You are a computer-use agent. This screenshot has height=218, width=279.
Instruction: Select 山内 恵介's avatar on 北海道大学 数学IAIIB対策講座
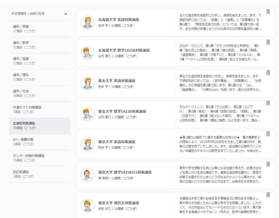(x=87, y=52)
